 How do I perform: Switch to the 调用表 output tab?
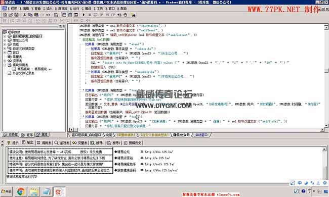(x=44, y=143)
